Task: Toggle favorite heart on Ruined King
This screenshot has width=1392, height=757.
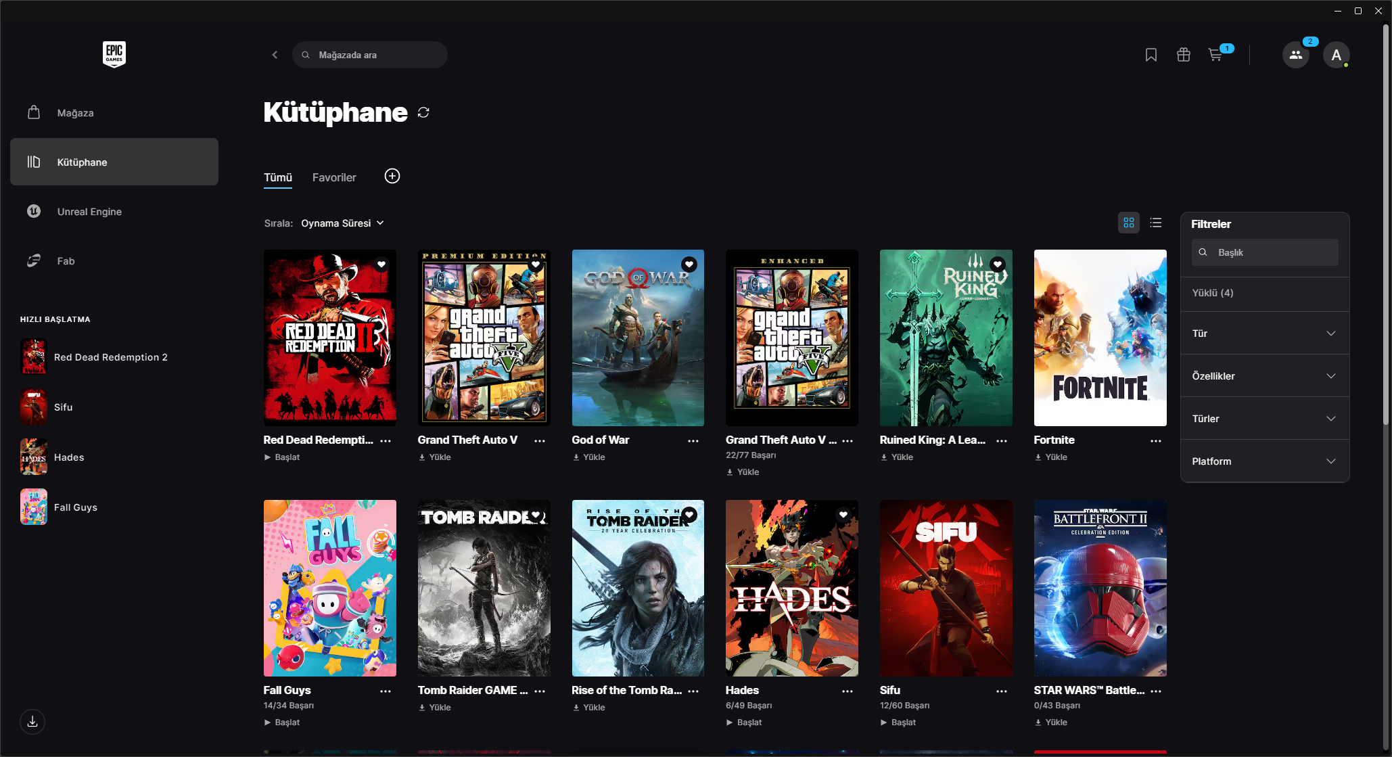Action: click(x=998, y=265)
